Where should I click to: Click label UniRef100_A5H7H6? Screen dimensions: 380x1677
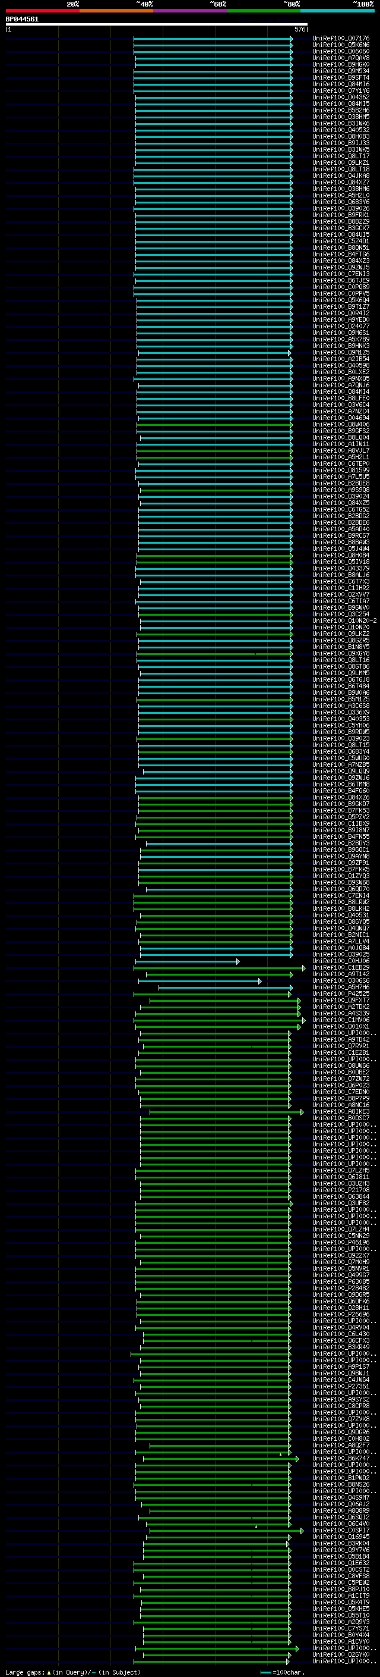click(341, 987)
